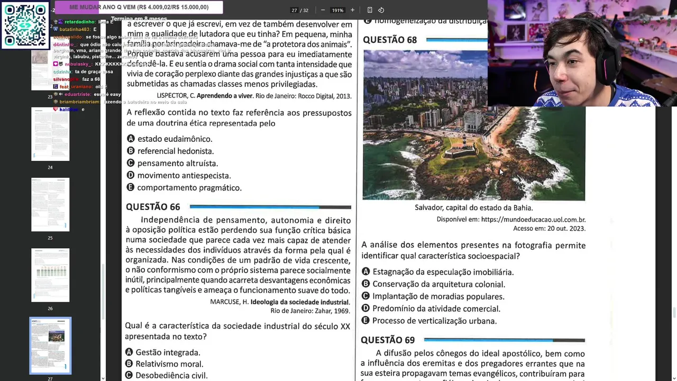Image resolution: width=677 pixels, height=381 pixels.
Task: Click the fit to page icon
Action: coord(370,10)
